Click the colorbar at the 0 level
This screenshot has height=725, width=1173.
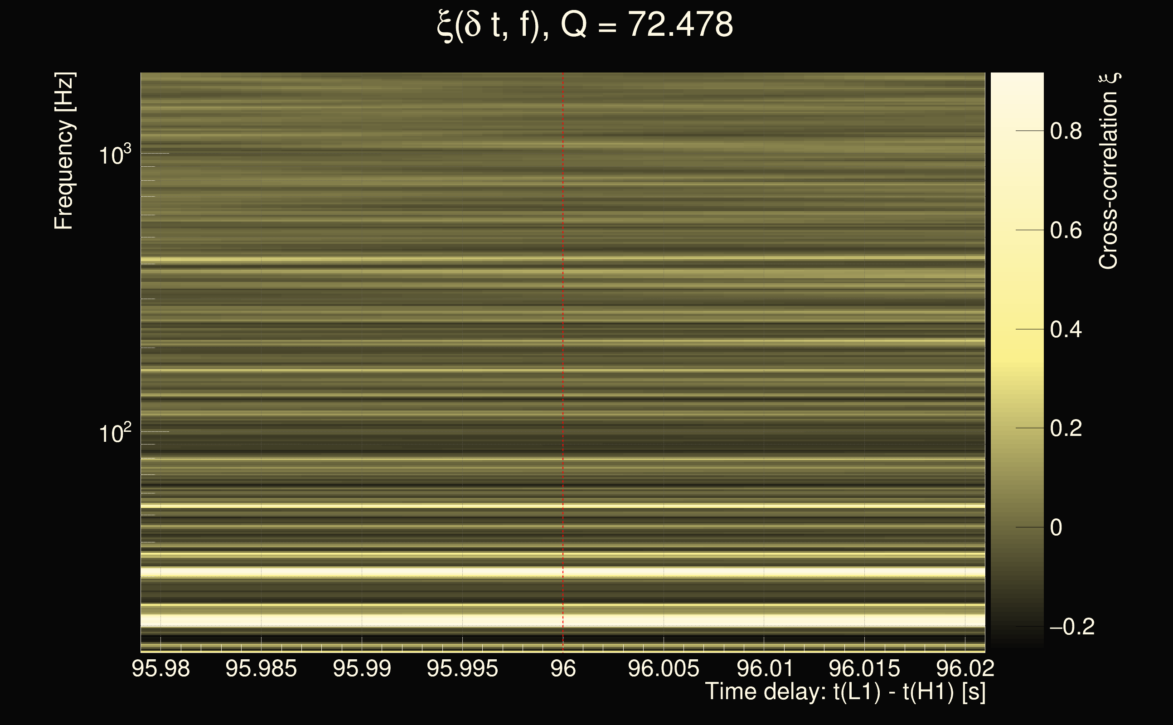coord(1017,527)
